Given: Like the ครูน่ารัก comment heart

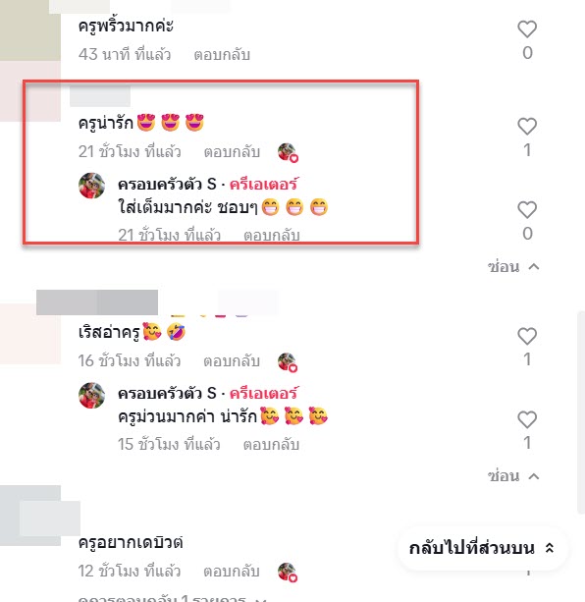Looking at the screenshot, I should pyautogui.click(x=527, y=126).
